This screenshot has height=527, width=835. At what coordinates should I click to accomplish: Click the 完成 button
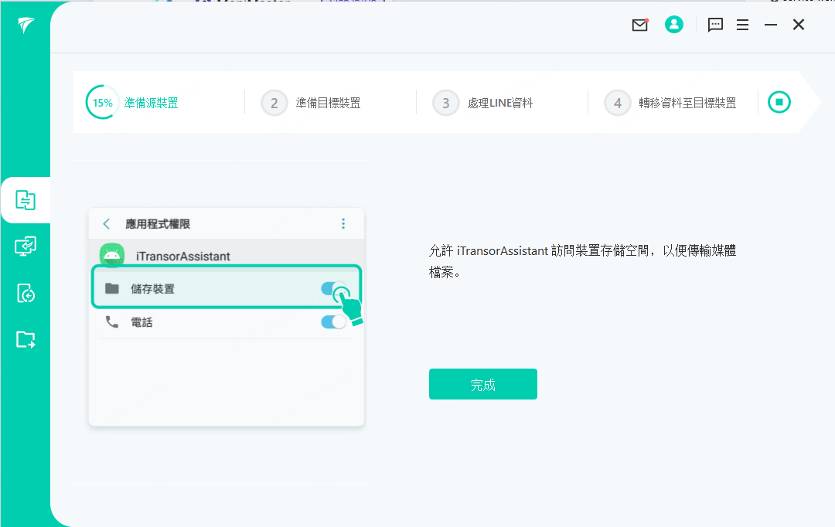tap(482, 383)
